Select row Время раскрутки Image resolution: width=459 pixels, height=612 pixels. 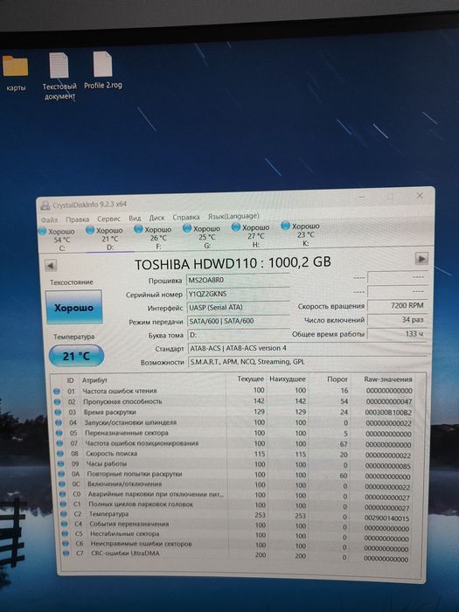tap(234, 412)
